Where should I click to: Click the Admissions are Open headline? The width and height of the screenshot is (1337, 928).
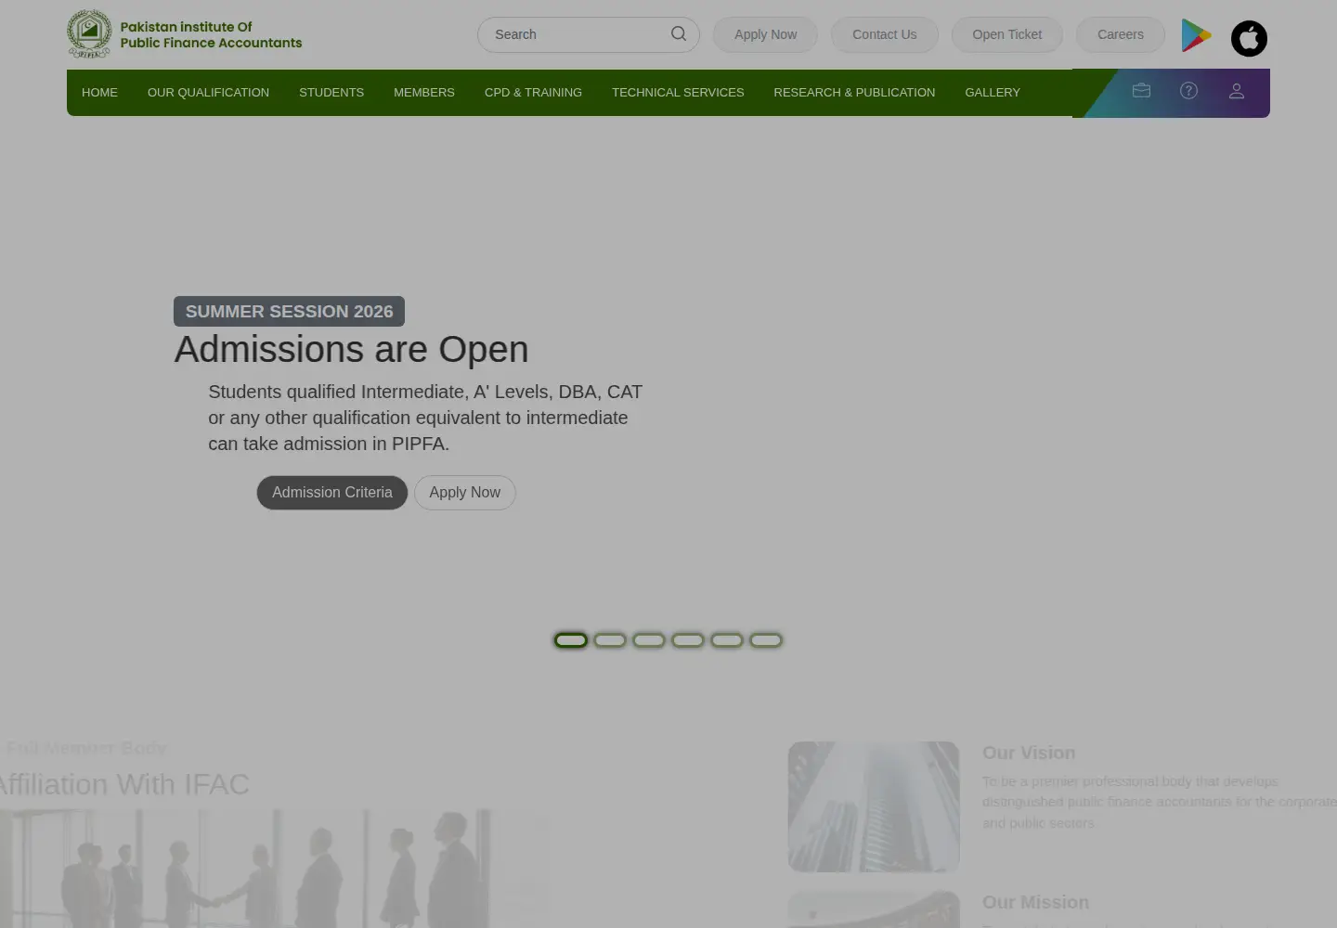point(351,350)
